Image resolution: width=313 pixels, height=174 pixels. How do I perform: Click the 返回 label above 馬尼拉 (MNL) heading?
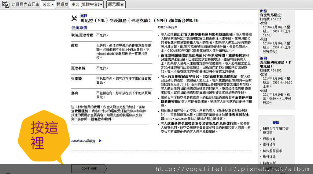pos(84,16)
